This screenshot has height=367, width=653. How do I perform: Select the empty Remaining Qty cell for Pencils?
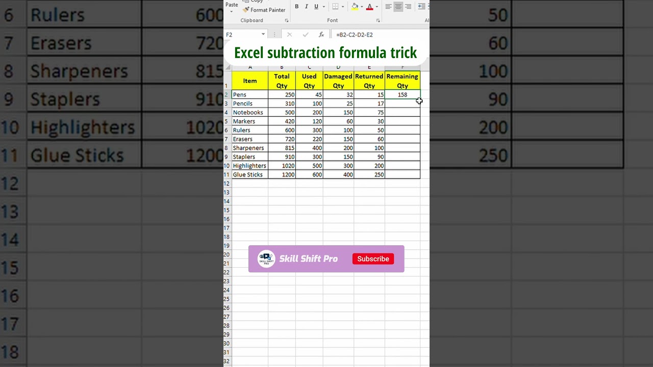click(403, 103)
